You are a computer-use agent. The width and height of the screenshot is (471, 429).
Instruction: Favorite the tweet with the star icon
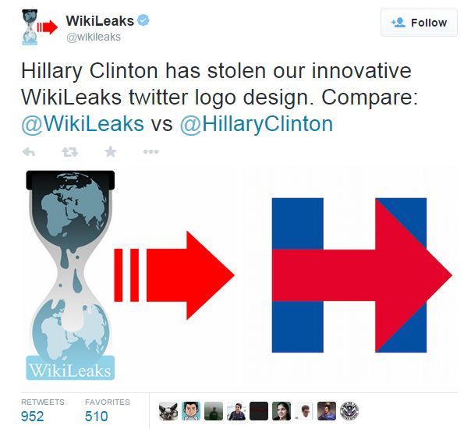tap(111, 151)
